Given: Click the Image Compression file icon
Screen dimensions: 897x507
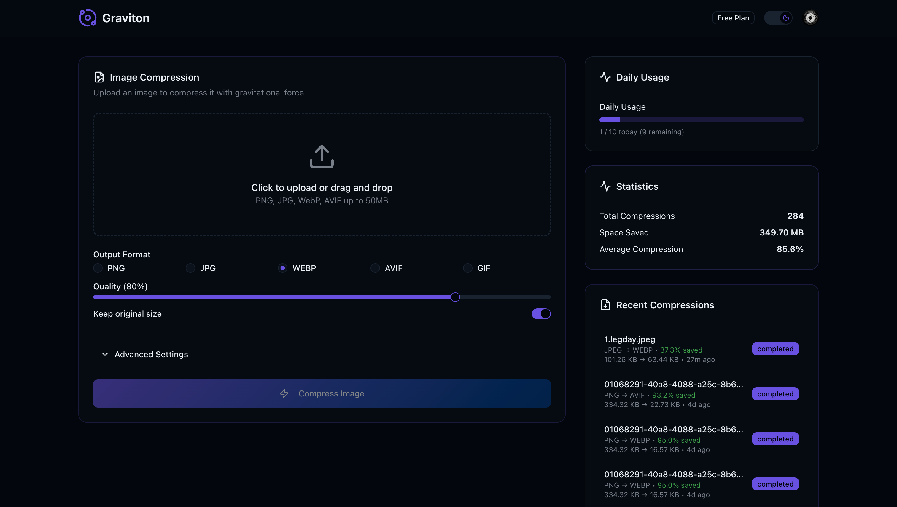Looking at the screenshot, I should 99,77.
